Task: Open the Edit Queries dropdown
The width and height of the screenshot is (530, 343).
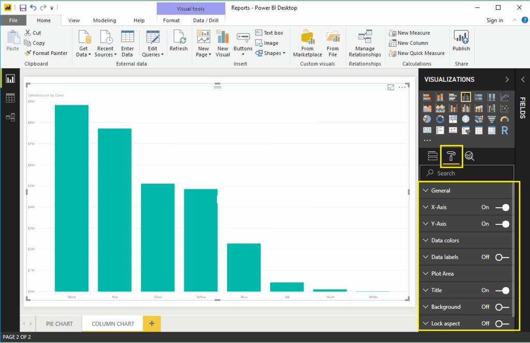Action: tap(153, 44)
